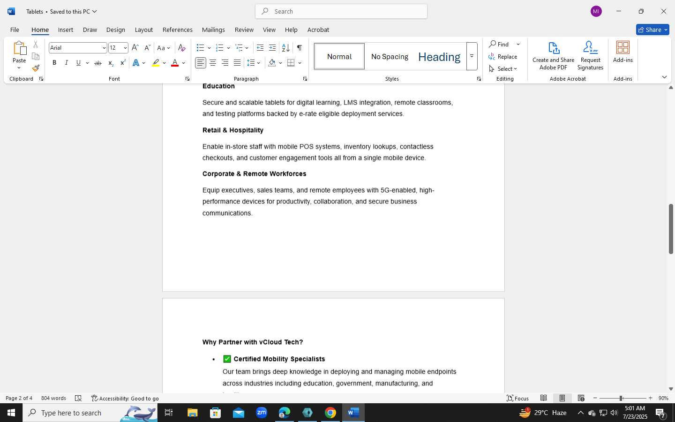The image size is (675, 422).
Task: Select the Format Painter brush
Action: (36, 68)
